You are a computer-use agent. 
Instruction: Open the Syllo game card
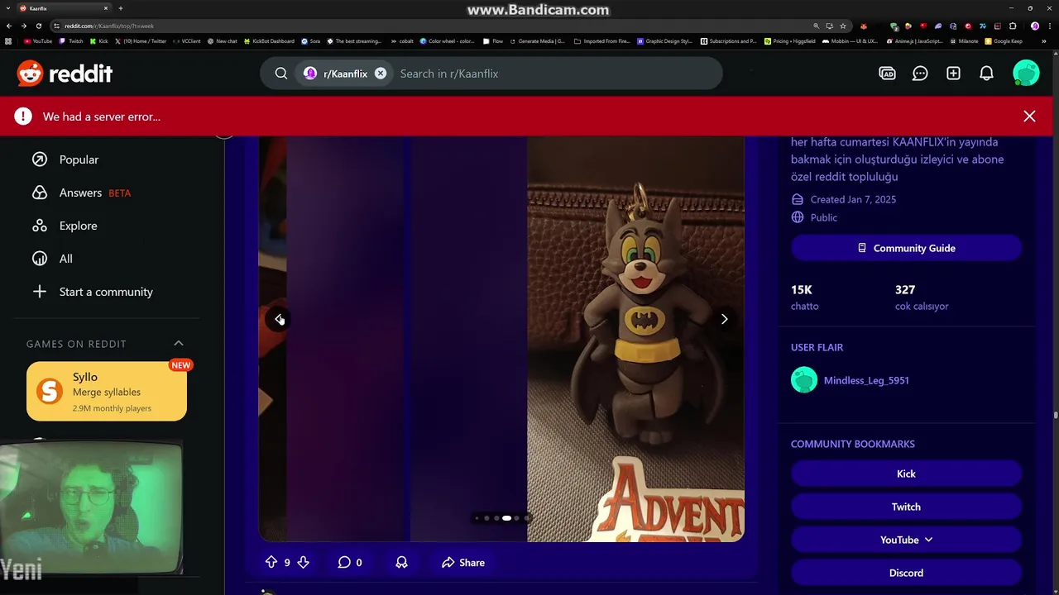click(107, 392)
